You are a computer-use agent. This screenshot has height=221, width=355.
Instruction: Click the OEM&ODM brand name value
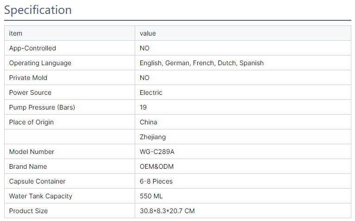click(x=156, y=166)
